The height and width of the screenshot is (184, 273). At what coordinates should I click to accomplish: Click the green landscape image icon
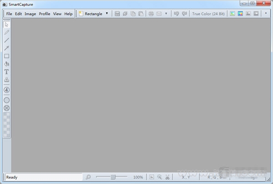[x=233, y=14]
